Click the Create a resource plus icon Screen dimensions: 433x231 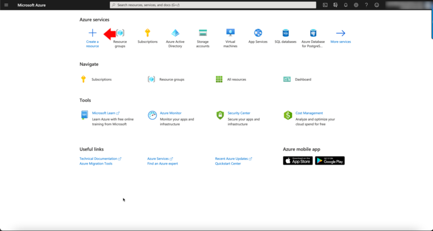[x=92, y=33]
